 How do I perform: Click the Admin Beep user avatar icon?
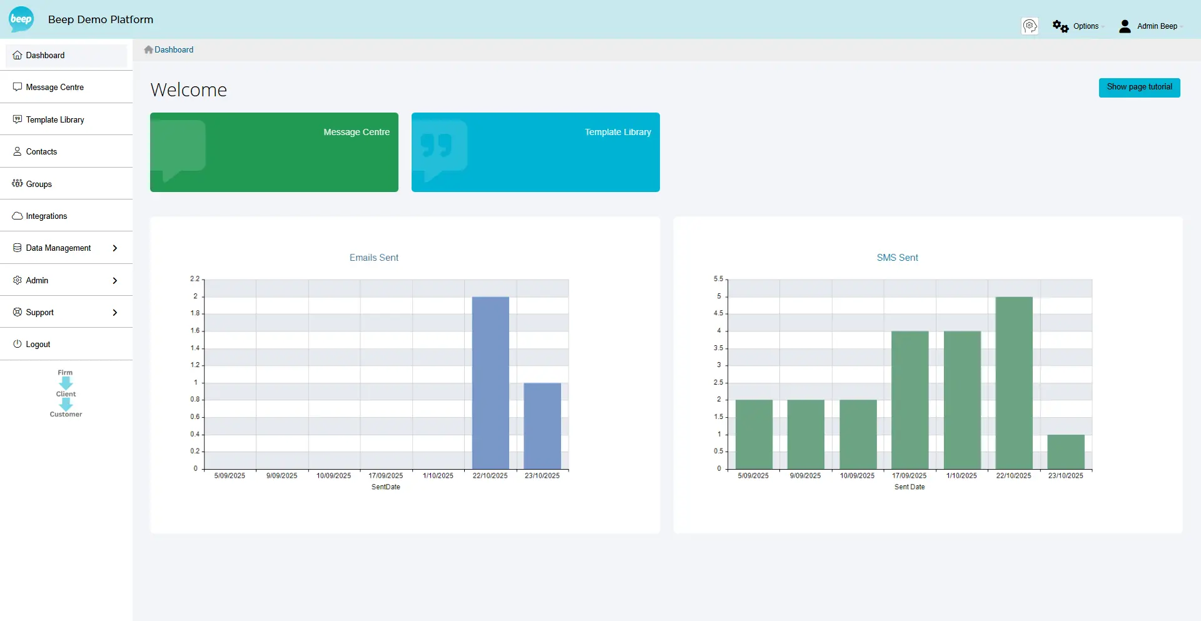pos(1124,26)
